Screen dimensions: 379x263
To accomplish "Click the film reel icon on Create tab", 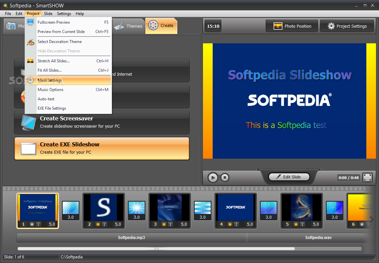I will tap(153, 25).
